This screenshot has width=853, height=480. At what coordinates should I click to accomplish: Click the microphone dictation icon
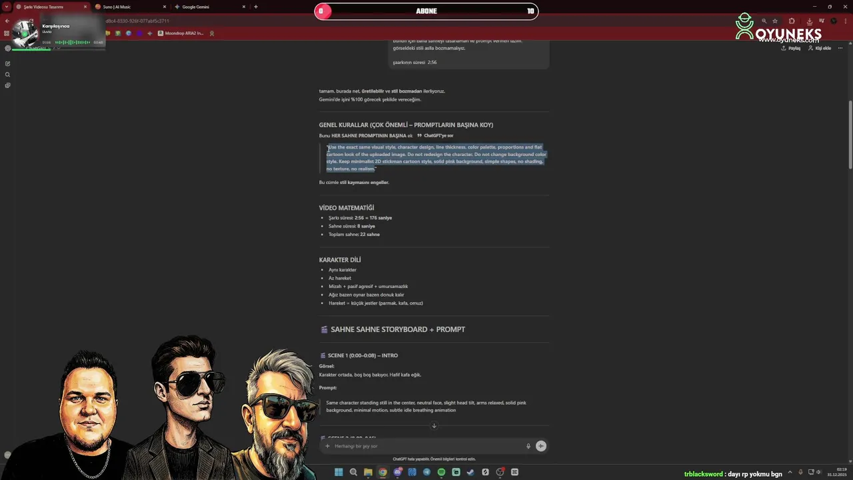click(x=528, y=446)
